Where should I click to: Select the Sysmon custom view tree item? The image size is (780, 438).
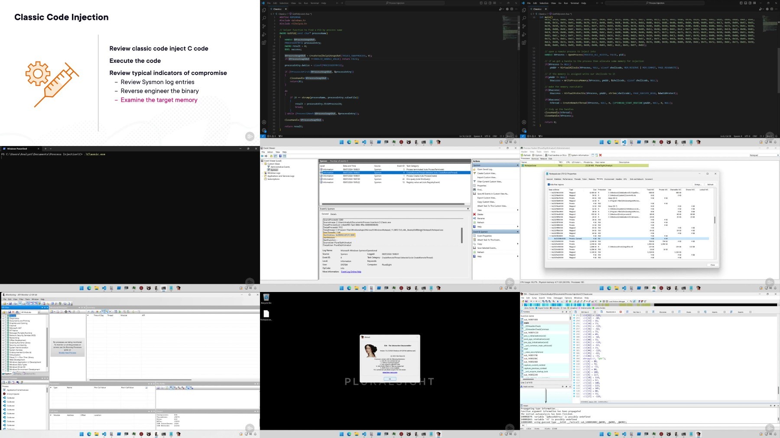[x=274, y=170]
